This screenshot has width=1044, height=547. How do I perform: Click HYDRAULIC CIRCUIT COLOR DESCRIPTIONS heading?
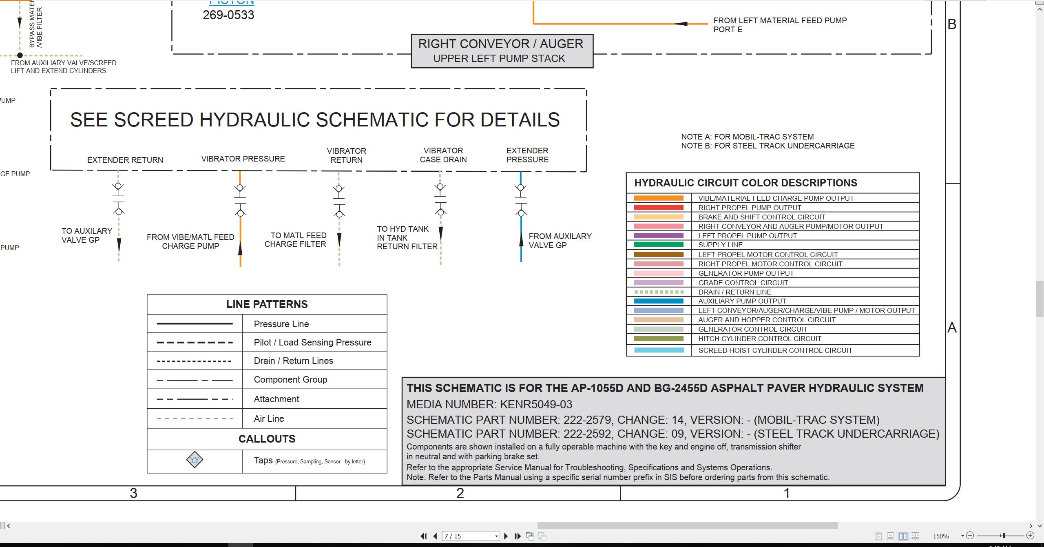point(746,183)
